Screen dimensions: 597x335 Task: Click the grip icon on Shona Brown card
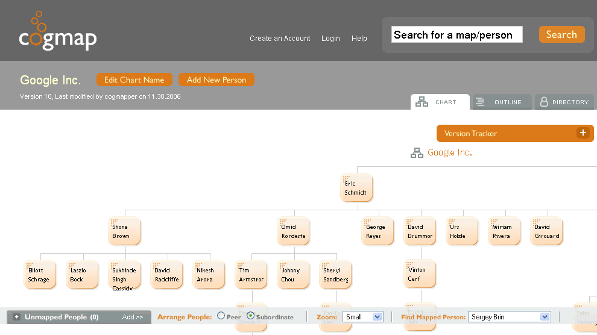[114, 222]
